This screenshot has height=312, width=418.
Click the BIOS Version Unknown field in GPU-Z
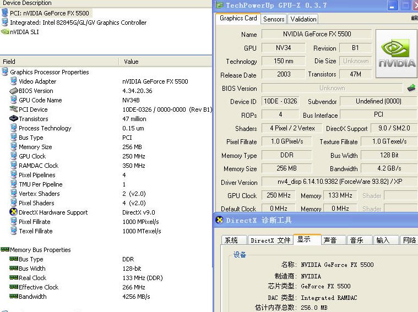point(332,88)
